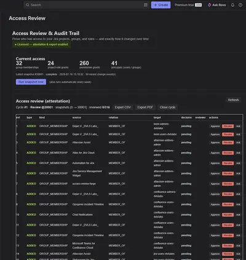Viewport: 246px width, 260px height.
Task: Click the Licensed attestation & export enabled badge
Action: coord(42,44)
